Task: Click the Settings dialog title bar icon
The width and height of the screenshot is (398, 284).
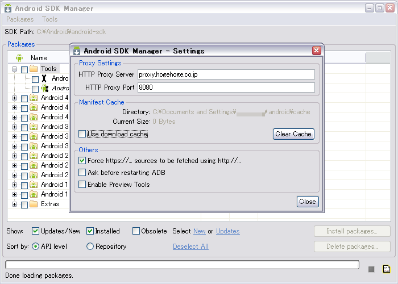Action: tap(77, 51)
